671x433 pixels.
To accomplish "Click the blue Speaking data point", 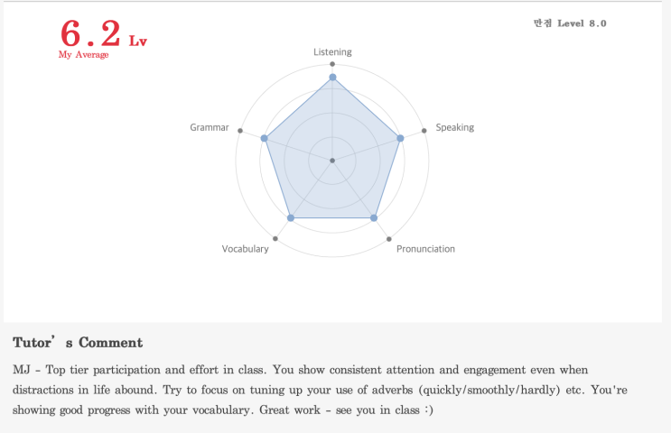I will [400, 138].
